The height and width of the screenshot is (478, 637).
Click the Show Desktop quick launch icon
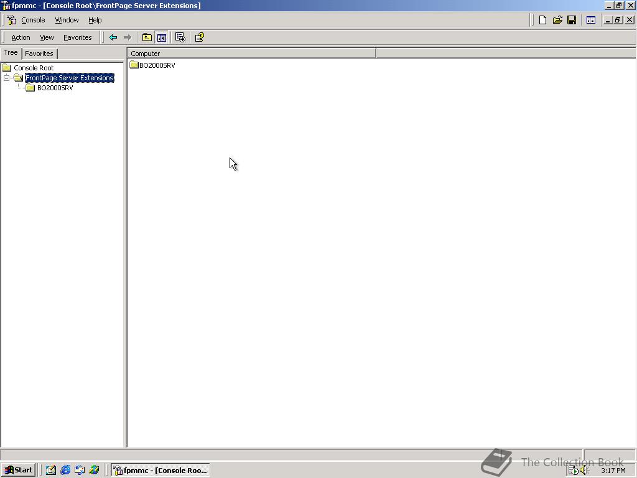pos(51,470)
